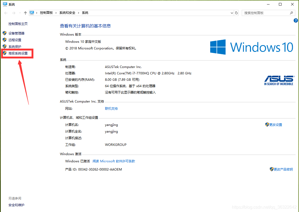Screen dimensions: 299x212
Task: Select the product ID 00342-30262-00002-AAOEM
Action: tap(100, 169)
